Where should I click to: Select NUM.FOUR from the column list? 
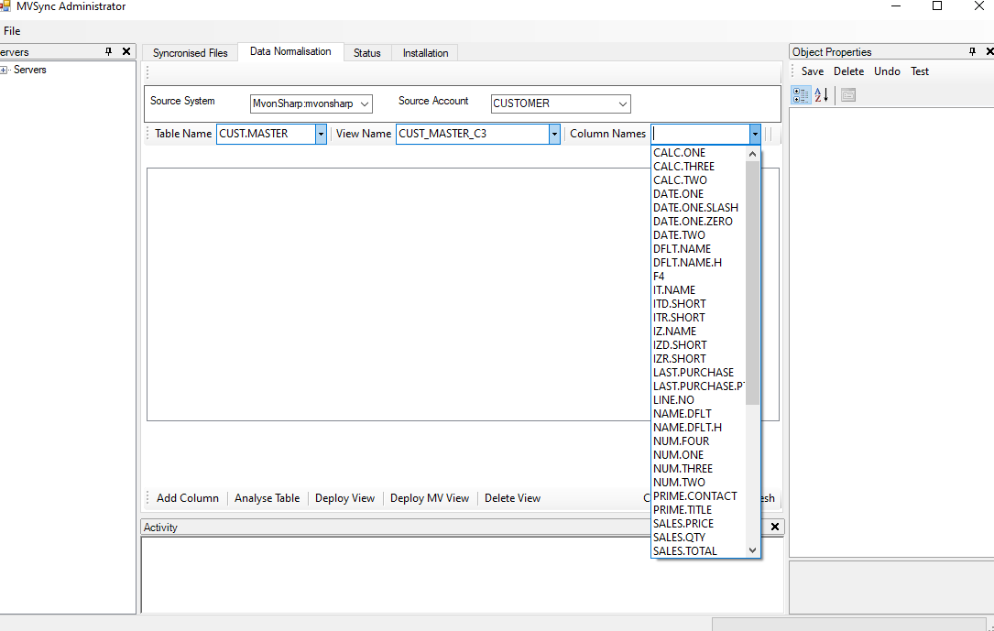click(699, 441)
